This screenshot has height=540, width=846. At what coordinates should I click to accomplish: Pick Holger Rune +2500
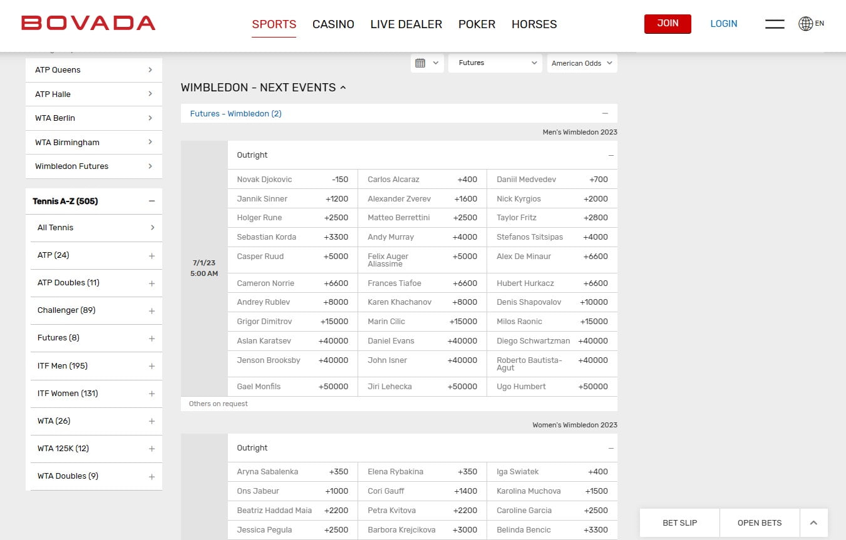tap(292, 218)
